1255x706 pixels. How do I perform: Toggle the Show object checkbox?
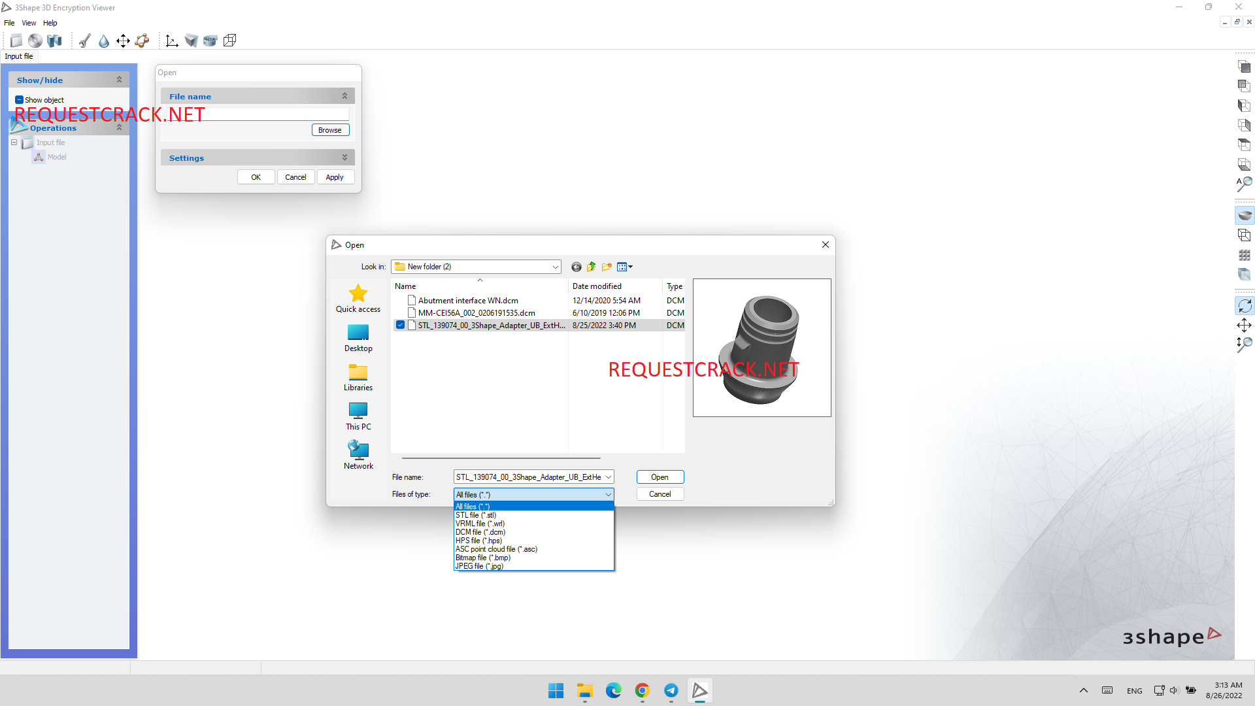pyautogui.click(x=19, y=100)
